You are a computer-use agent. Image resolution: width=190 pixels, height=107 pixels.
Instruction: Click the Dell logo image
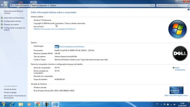[x=180, y=53]
